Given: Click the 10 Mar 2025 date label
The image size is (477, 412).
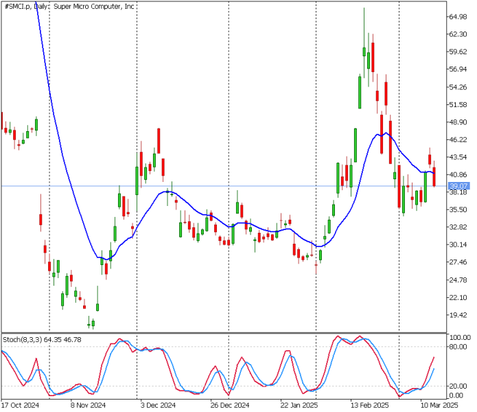Looking at the screenshot, I should click(x=439, y=405).
